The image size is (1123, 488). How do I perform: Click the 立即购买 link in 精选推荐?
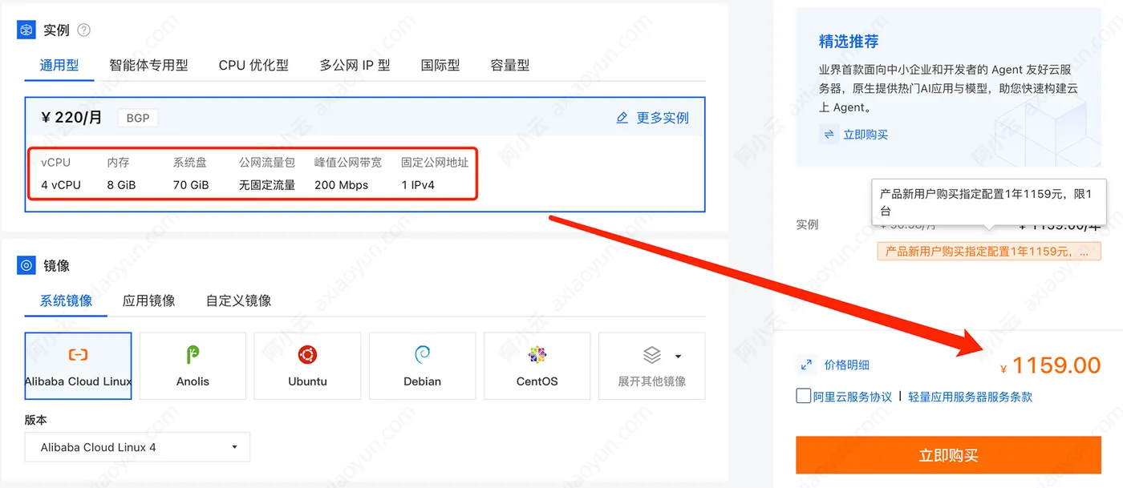point(866,135)
